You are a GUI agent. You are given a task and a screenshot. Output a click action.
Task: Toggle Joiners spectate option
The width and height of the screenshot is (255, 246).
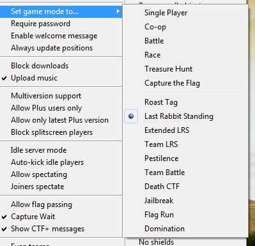click(61, 187)
